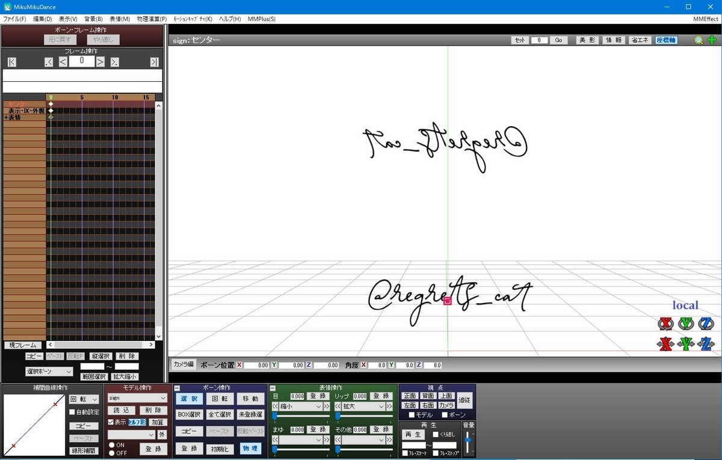Click the frame number input field showing 0
Screen dimensions: 722x460
coord(82,61)
